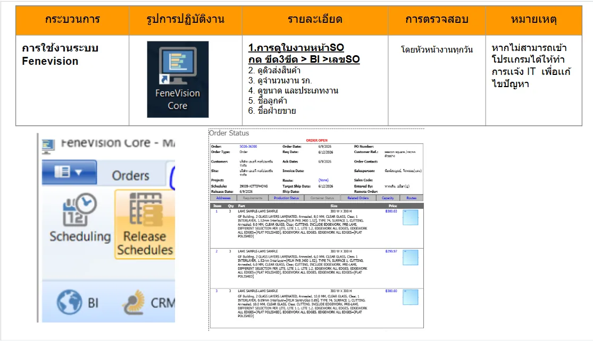Click the list item 5. ชื่อลูกค้า

click(x=268, y=101)
